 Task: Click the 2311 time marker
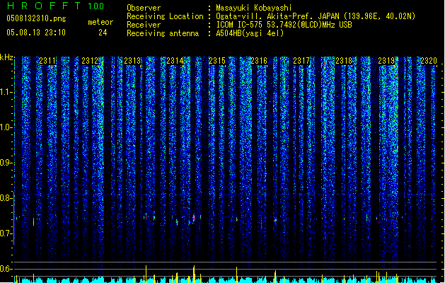[x=47, y=61]
